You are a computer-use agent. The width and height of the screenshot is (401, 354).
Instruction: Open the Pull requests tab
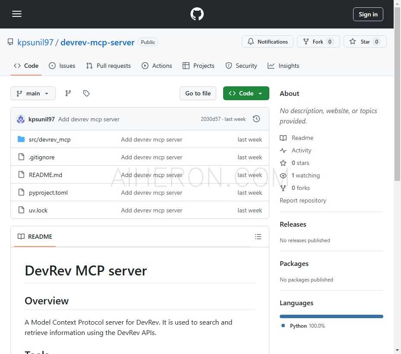click(x=108, y=66)
